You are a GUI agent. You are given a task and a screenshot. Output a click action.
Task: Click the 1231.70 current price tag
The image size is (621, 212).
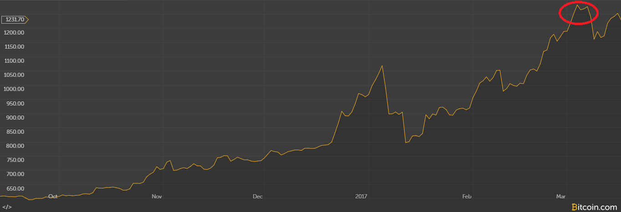tap(15, 20)
